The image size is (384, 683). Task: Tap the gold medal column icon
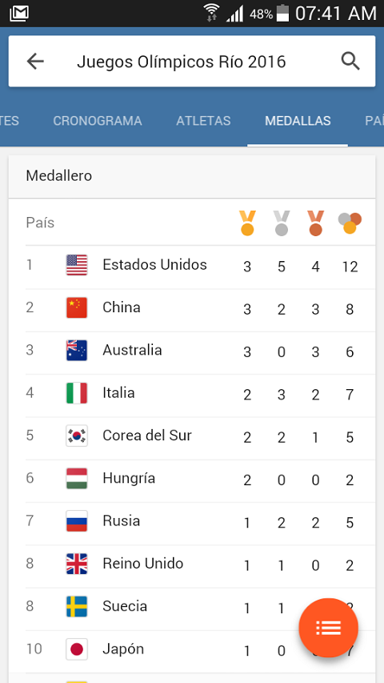pyautogui.click(x=247, y=223)
